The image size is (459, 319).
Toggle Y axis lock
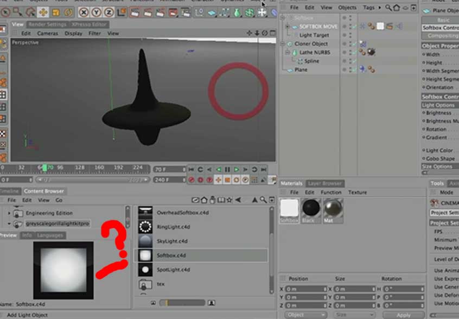[97, 12]
